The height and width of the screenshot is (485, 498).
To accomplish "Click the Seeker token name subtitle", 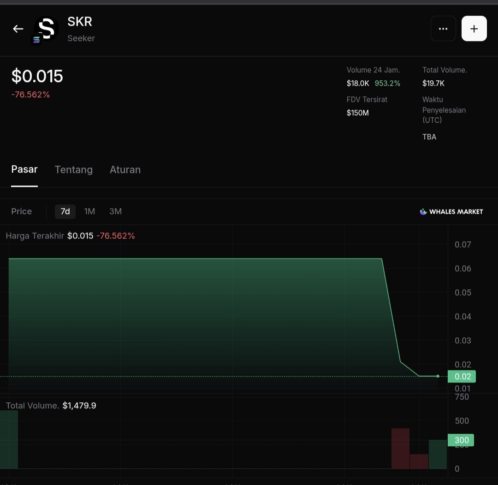I will point(81,38).
